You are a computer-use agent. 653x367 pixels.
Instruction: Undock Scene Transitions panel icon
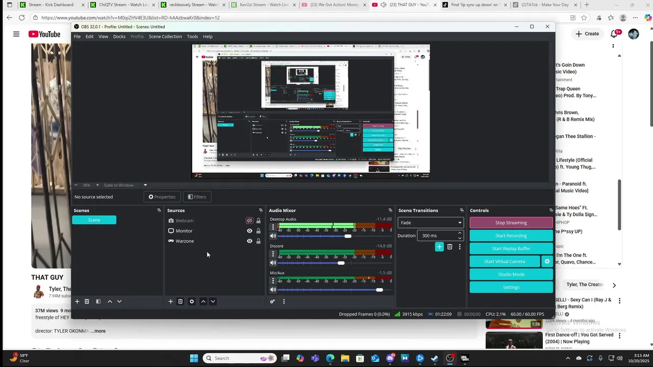pos(462,211)
